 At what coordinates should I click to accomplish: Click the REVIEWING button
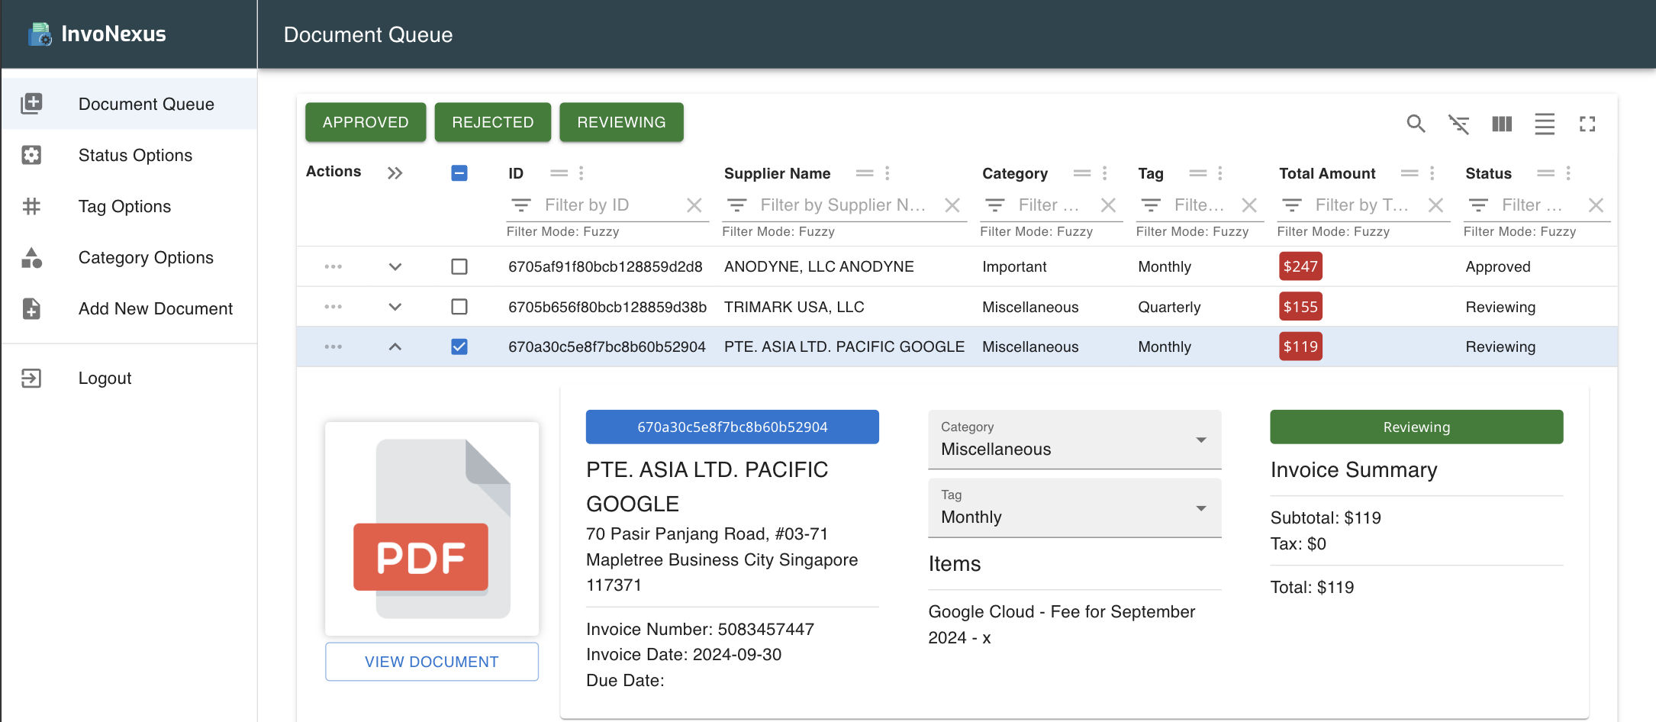(x=621, y=122)
